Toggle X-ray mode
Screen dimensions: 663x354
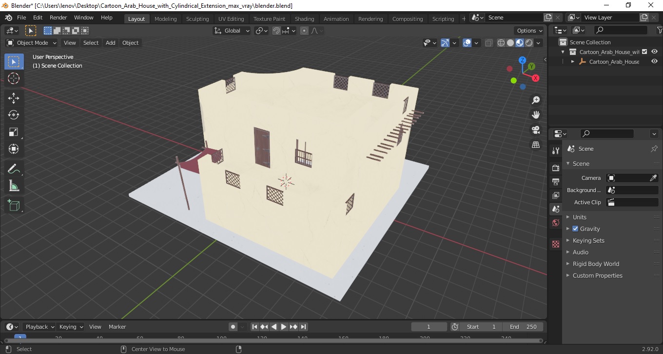tap(489, 43)
